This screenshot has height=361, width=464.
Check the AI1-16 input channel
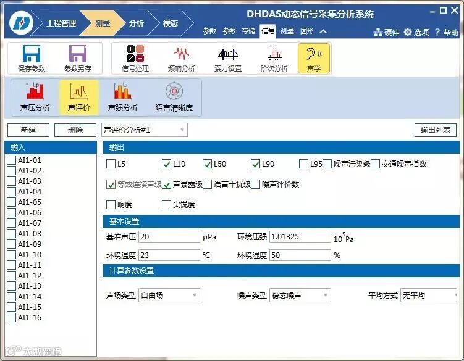click(x=11, y=318)
